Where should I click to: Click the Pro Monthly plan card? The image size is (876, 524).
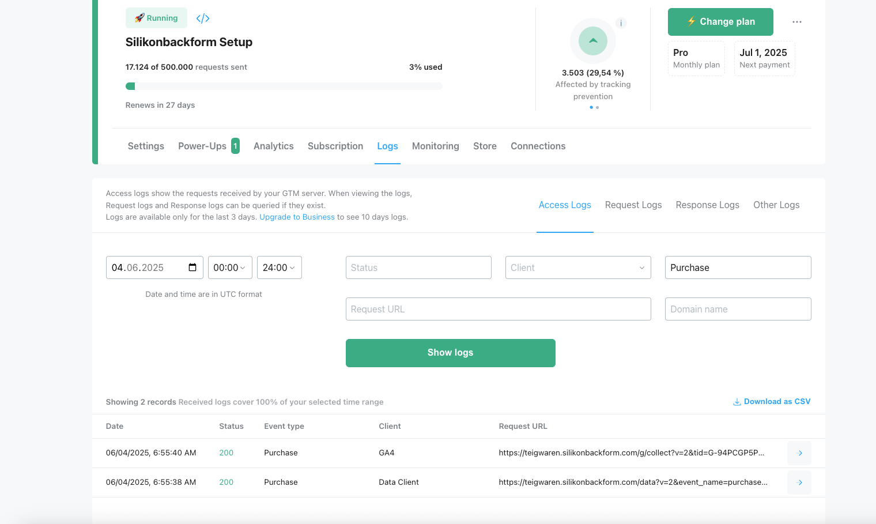coord(696,58)
